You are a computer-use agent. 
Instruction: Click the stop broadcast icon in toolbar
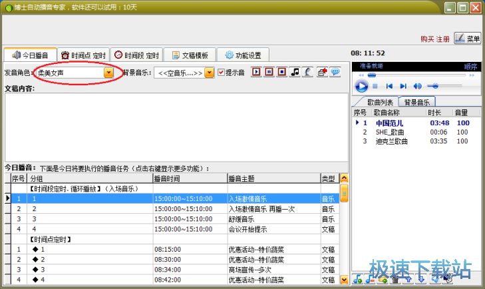tap(281, 73)
